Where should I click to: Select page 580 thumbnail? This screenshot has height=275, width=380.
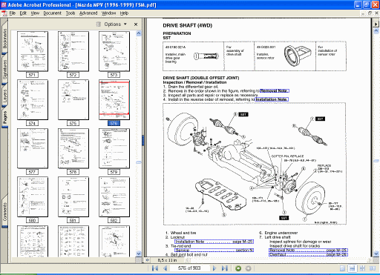33,197
